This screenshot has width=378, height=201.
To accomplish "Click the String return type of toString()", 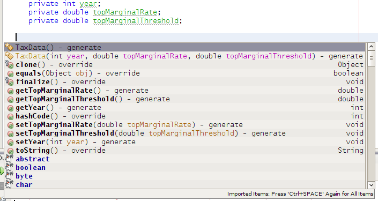I will point(351,151).
